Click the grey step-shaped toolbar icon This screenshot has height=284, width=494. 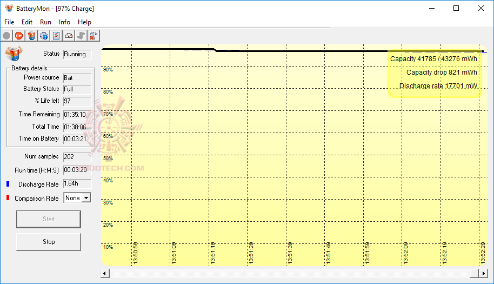coord(81,36)
